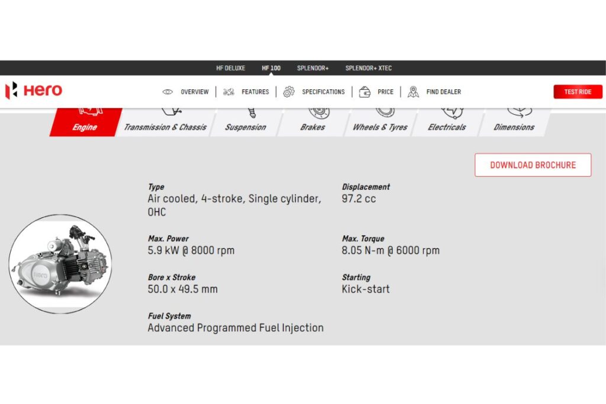Click the 'Starting' label

(x=356, y=277)
